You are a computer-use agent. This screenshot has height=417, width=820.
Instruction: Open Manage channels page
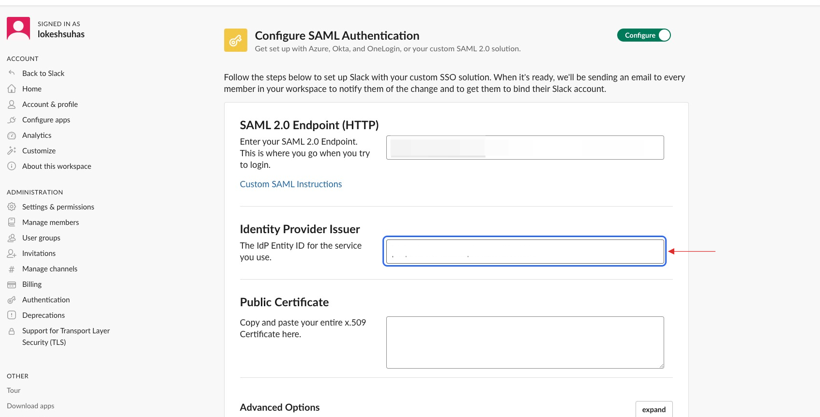(x=50, y=268)
